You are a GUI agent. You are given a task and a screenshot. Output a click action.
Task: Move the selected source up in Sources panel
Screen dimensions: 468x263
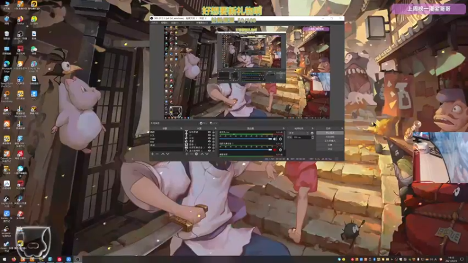202,154
